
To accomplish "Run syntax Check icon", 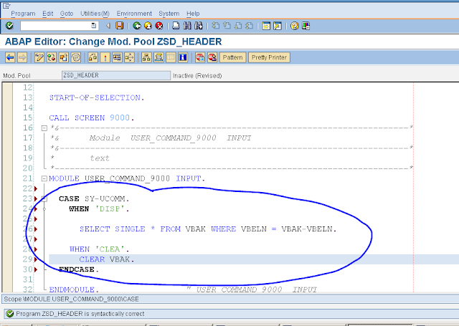I will pyautogui.click(x=93, y=57).
